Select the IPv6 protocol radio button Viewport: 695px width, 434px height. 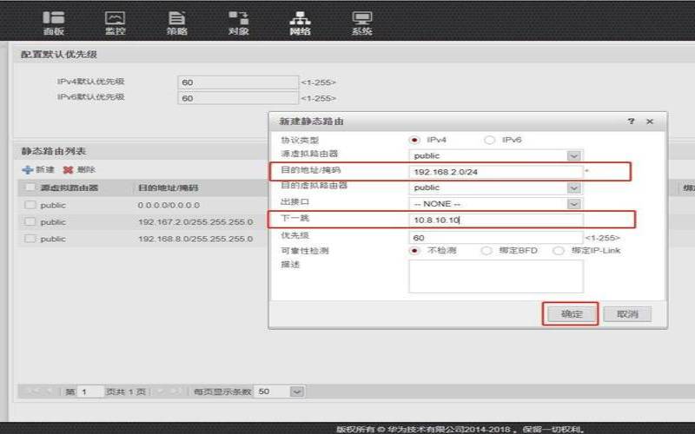tap(489, 140)
